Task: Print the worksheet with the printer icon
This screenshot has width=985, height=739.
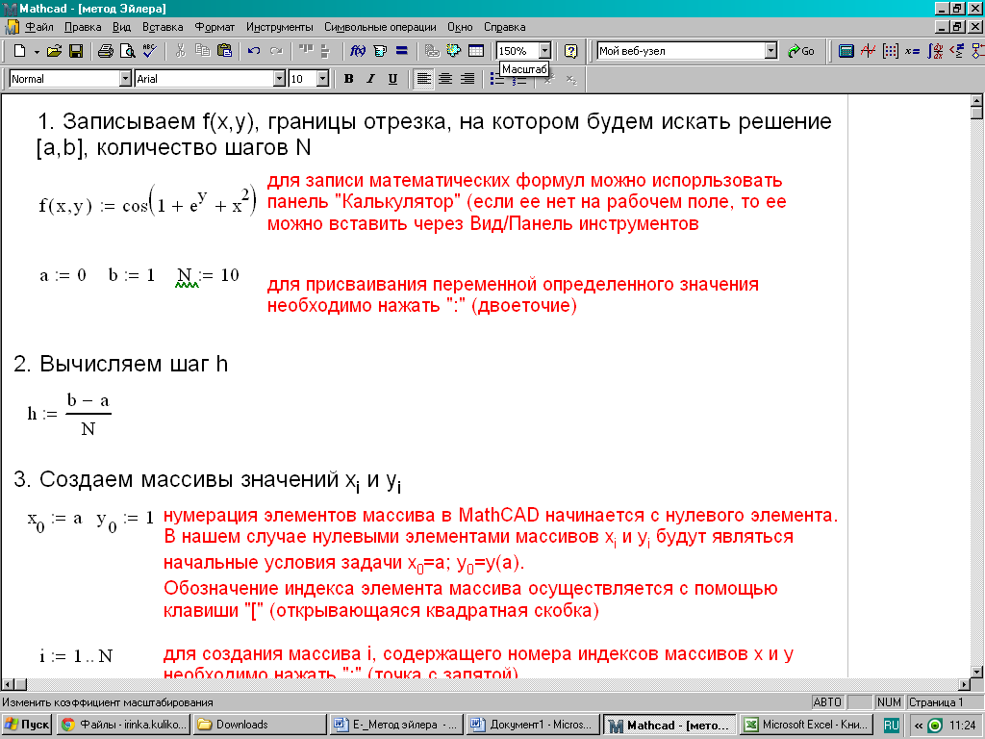Action: pos(106,51)
